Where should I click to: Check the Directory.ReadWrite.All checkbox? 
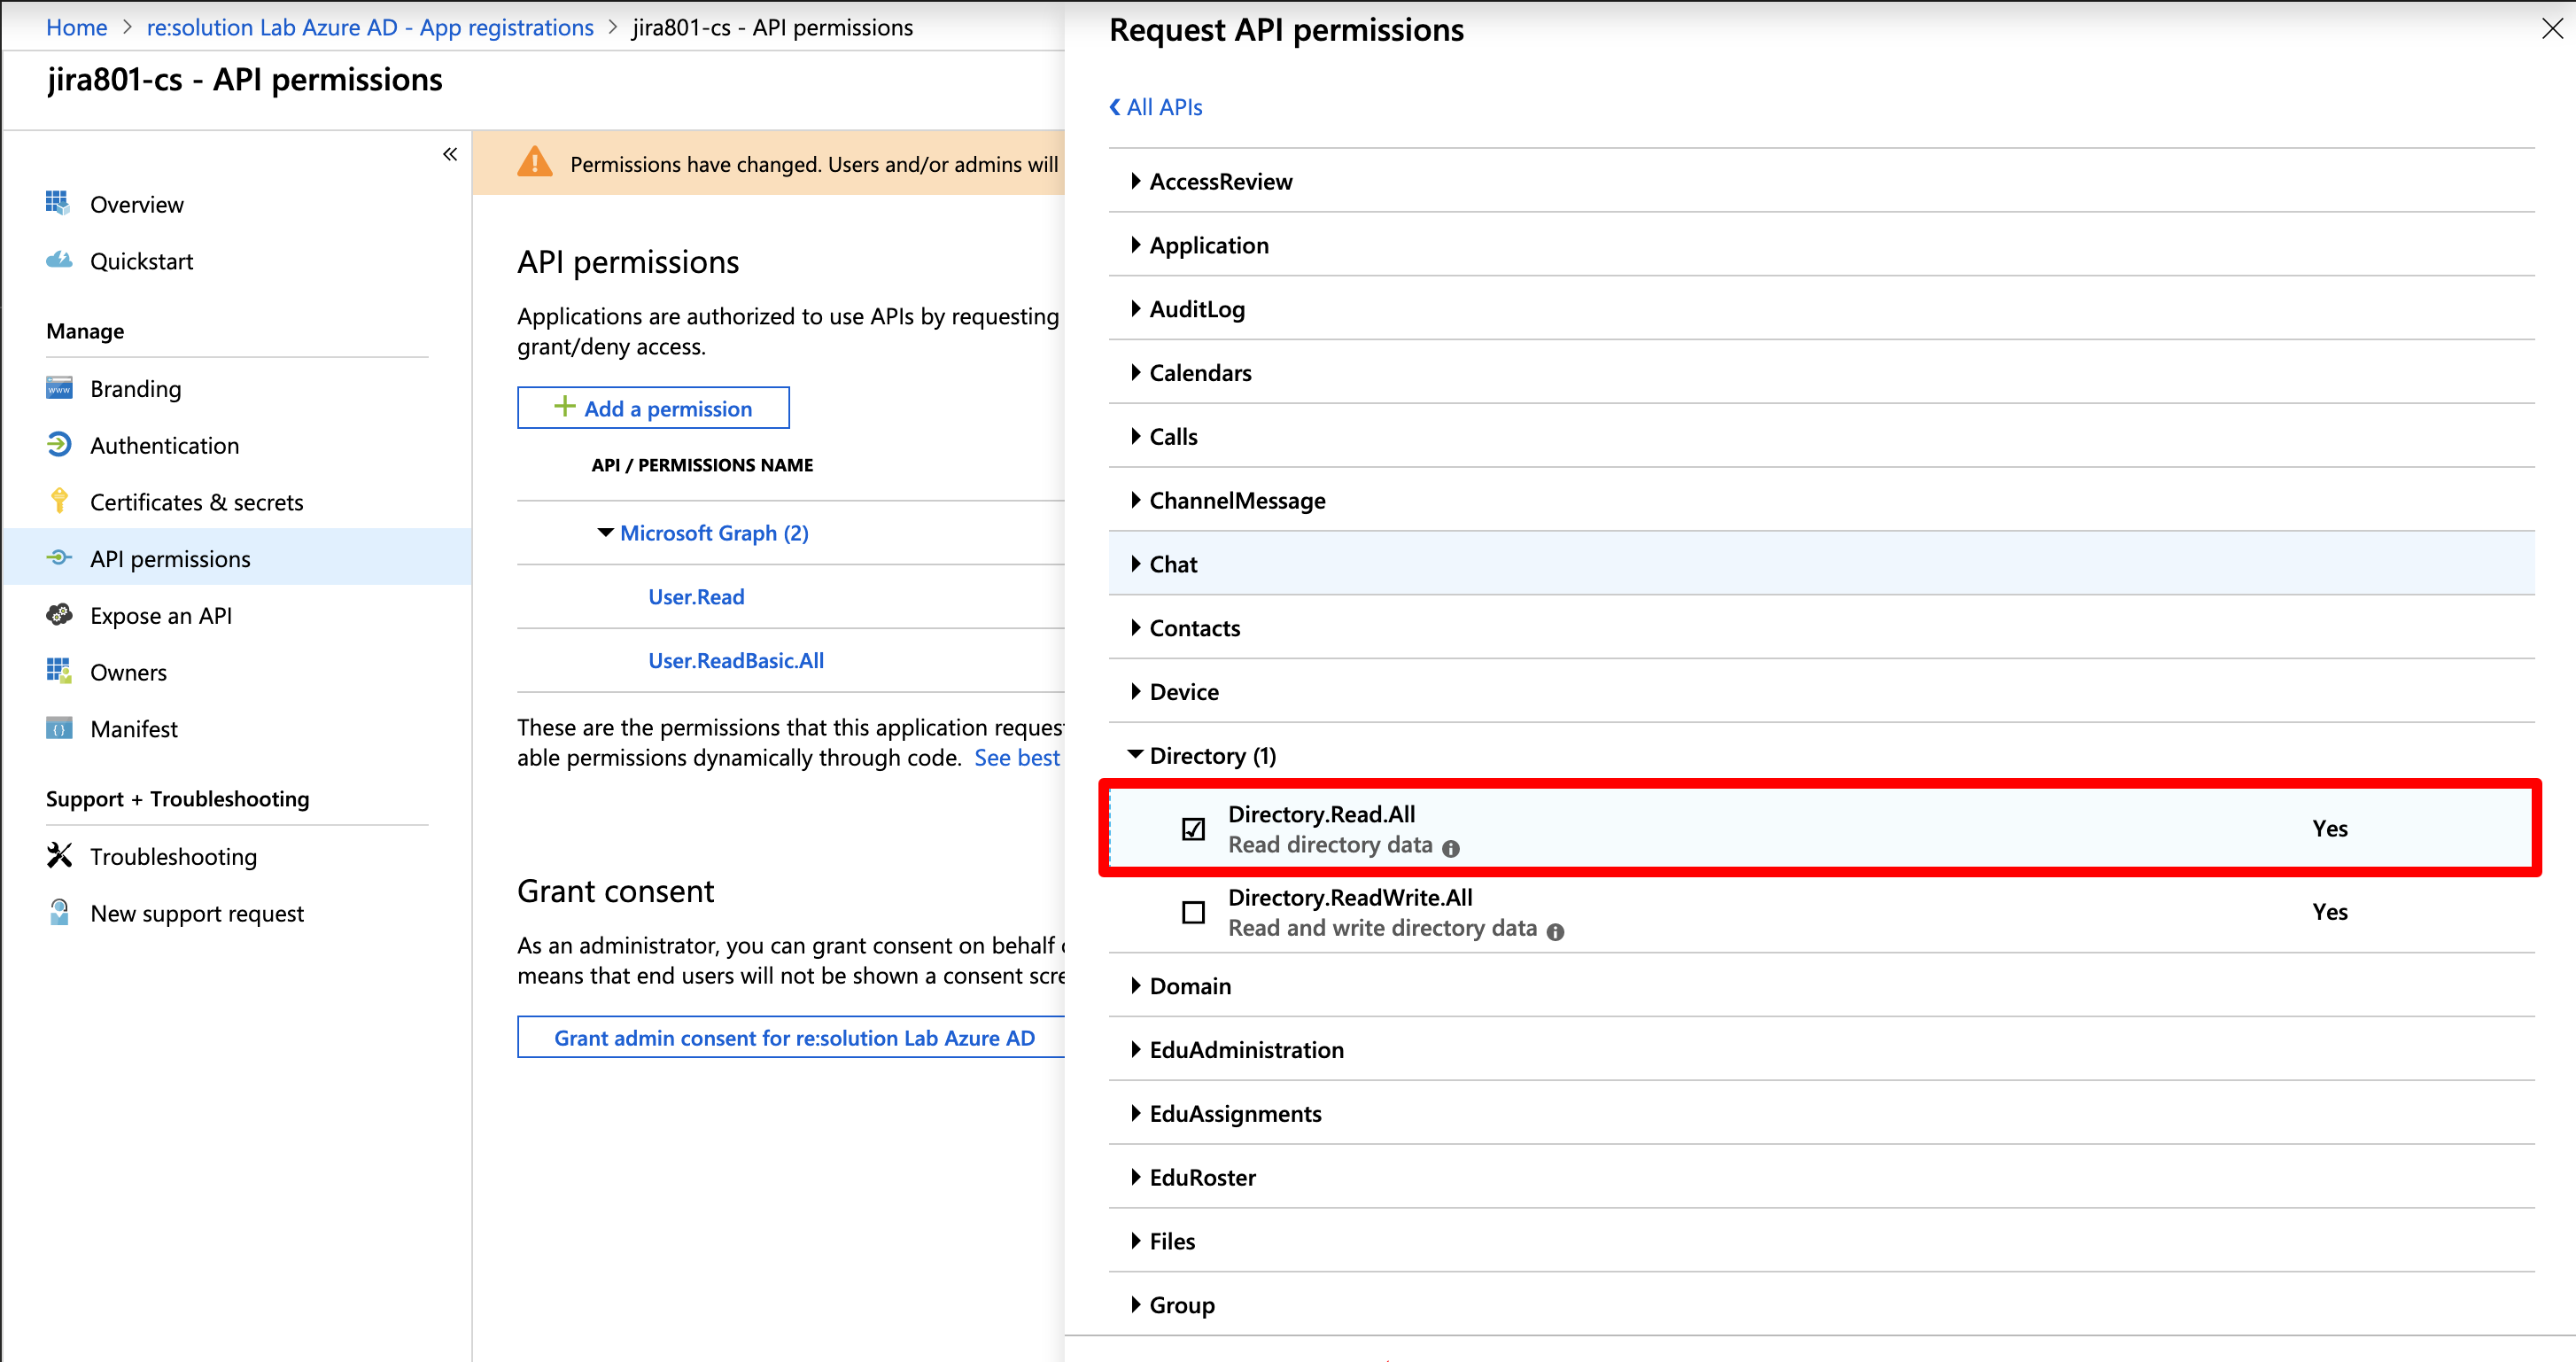tap(1193, 912)
